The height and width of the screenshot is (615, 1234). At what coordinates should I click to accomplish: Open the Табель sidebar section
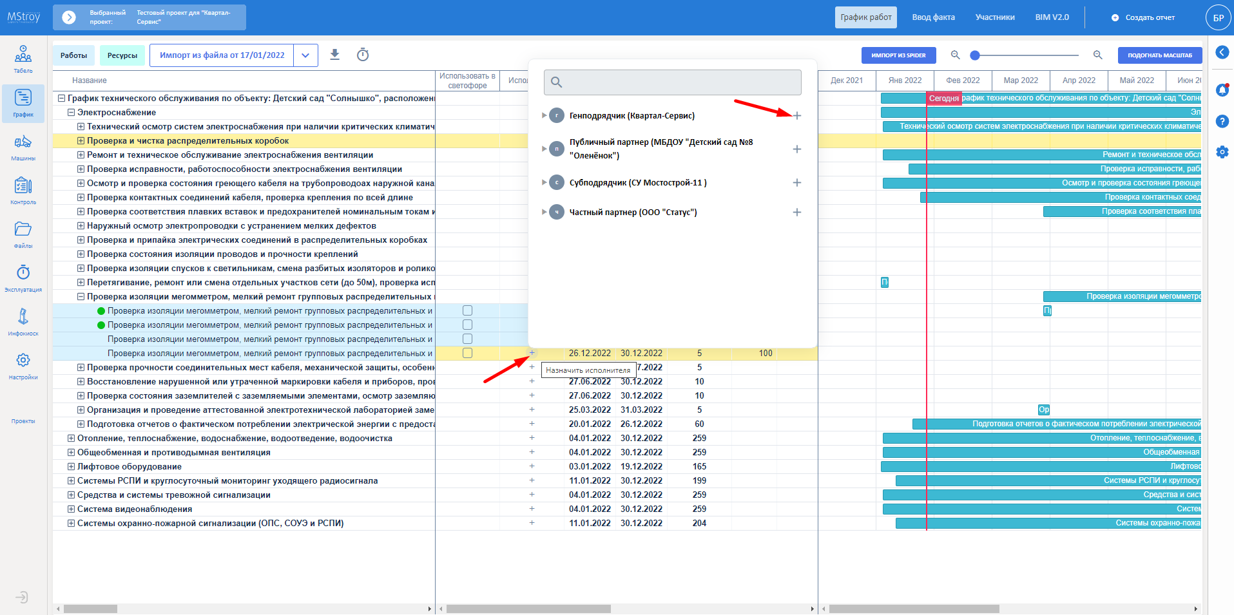coord(23,59)
